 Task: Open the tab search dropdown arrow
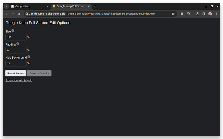tap(6, 6)
